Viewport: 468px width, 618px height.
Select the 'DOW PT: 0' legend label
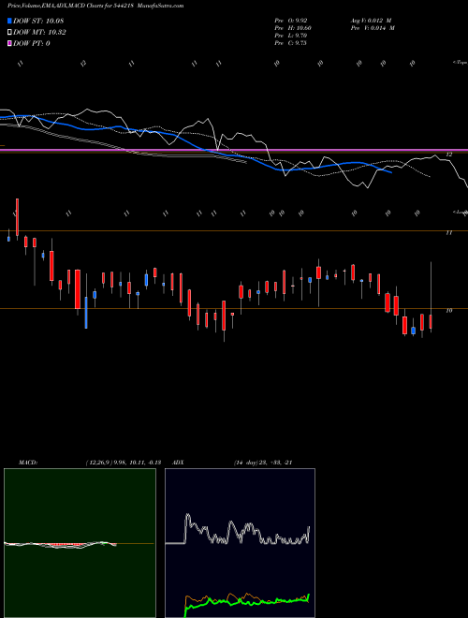coord(32,43)
